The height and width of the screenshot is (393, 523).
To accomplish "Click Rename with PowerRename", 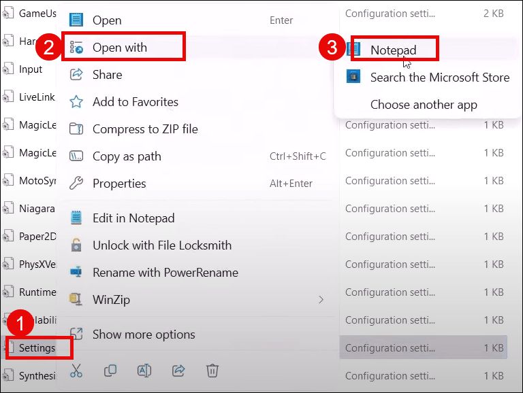I will [165, 273].
